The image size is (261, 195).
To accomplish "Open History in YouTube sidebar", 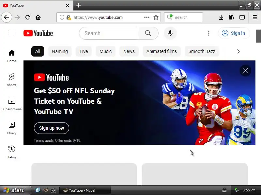I will (11, 152).
